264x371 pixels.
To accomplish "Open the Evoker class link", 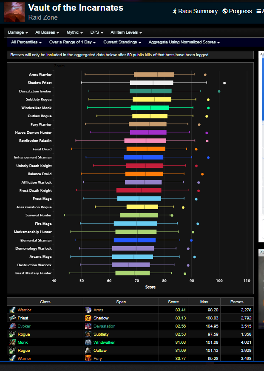I will click(x=24, y=326).
